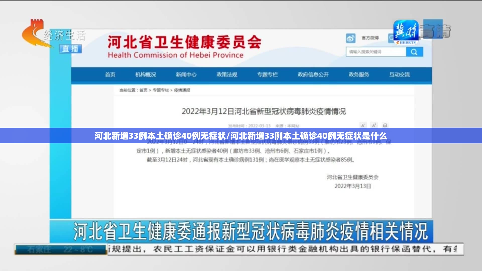Click the smaller font size icon

click(363, 125)
